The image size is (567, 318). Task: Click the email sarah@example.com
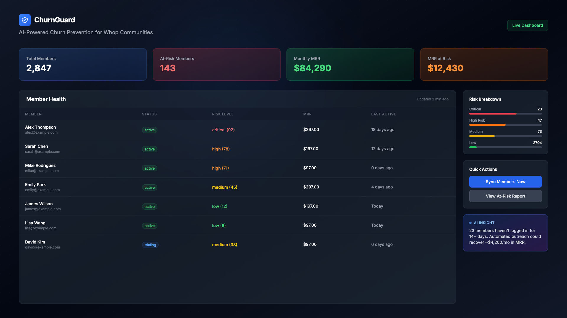[43, 152]
